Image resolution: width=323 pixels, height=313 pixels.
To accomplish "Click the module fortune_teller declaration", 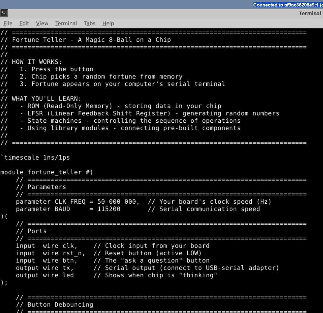I will (47, 172).
